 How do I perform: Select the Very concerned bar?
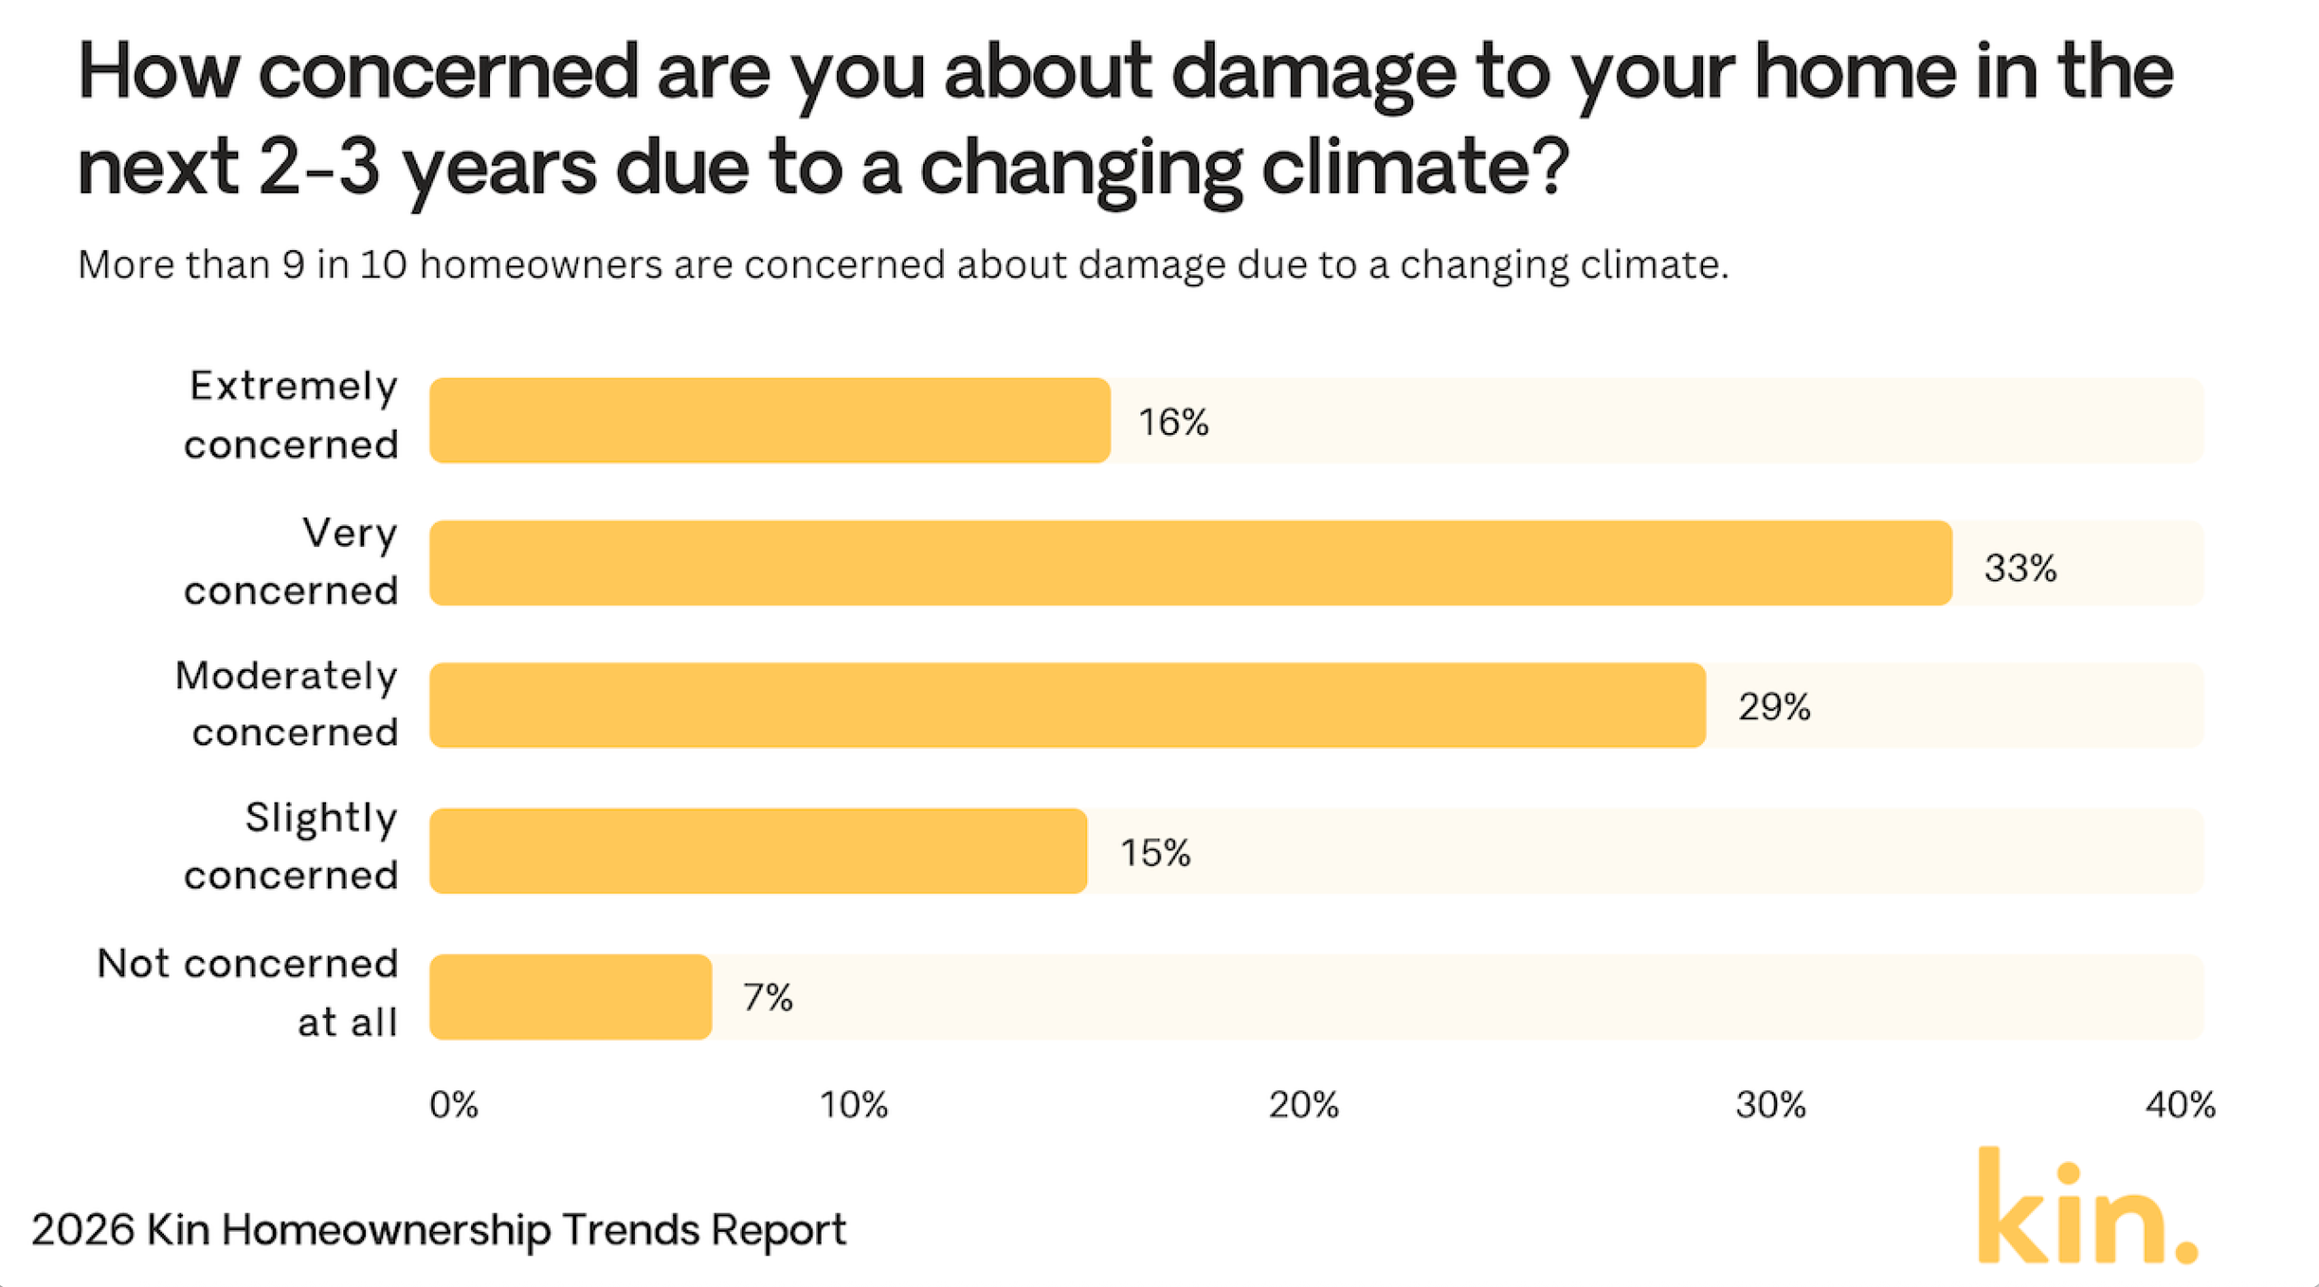(1190, 562)
